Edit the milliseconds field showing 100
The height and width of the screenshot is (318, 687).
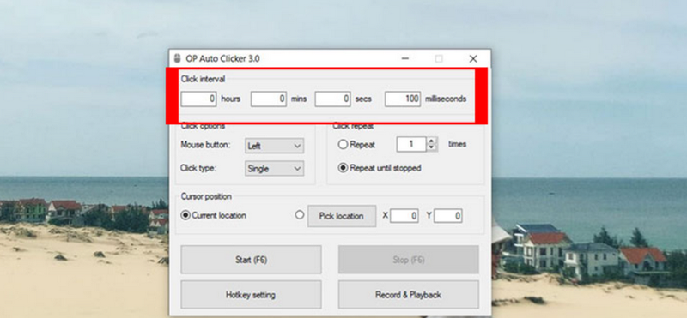[x=403, y=99]
